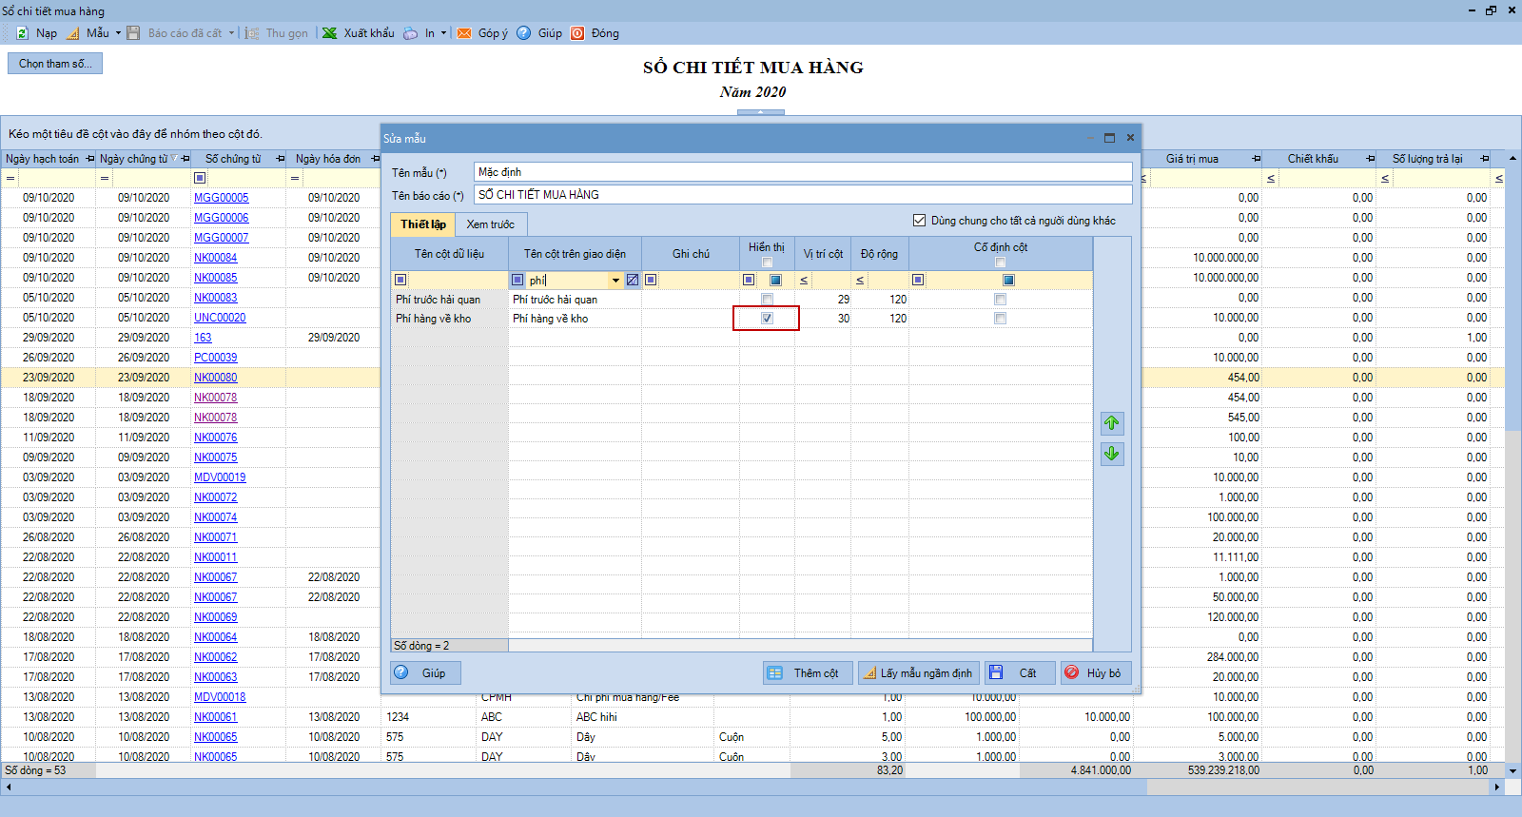The image size is (1522, 817).
Task: Click scroll-right arrow of horizontal scrollbar
Action: tap(1497, 787)
